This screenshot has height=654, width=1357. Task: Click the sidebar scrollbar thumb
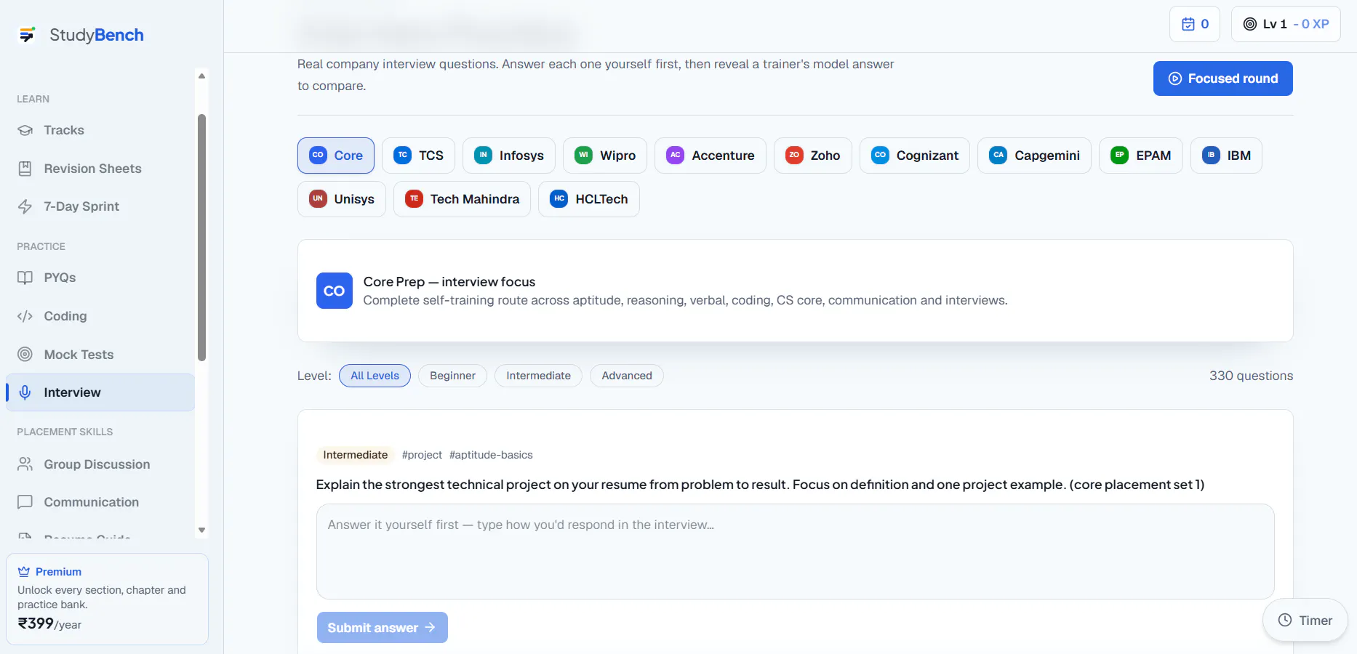pyautogui.click(x=202, y=238)
